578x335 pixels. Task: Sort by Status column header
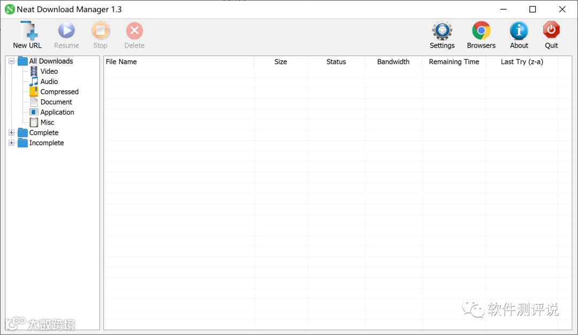(x=336, y=62)
